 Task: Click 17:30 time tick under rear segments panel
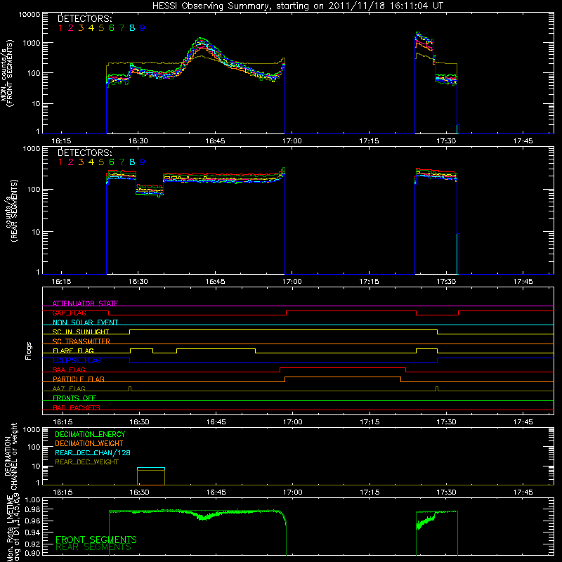click(446, 282)
